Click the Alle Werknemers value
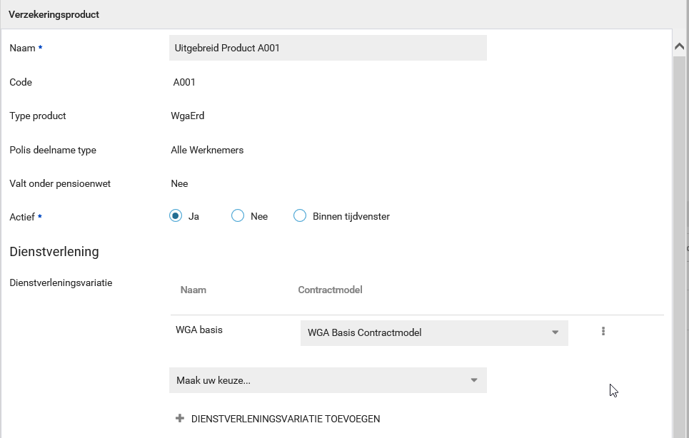 pos(207,150)
